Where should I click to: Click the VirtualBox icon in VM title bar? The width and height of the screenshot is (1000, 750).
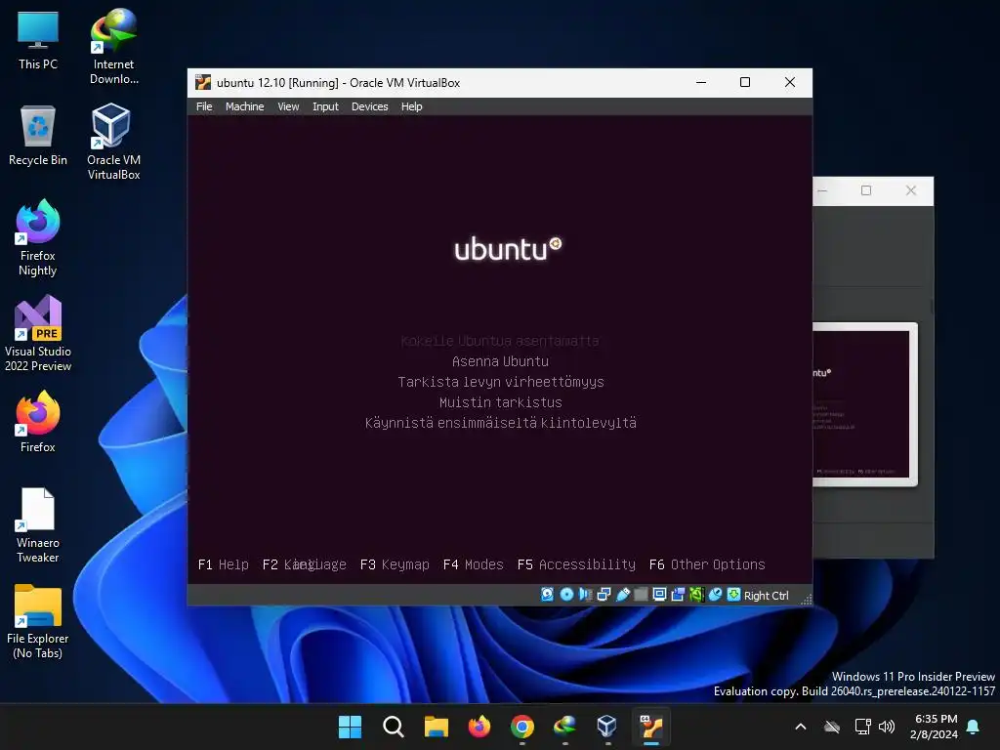coord(203,82)
